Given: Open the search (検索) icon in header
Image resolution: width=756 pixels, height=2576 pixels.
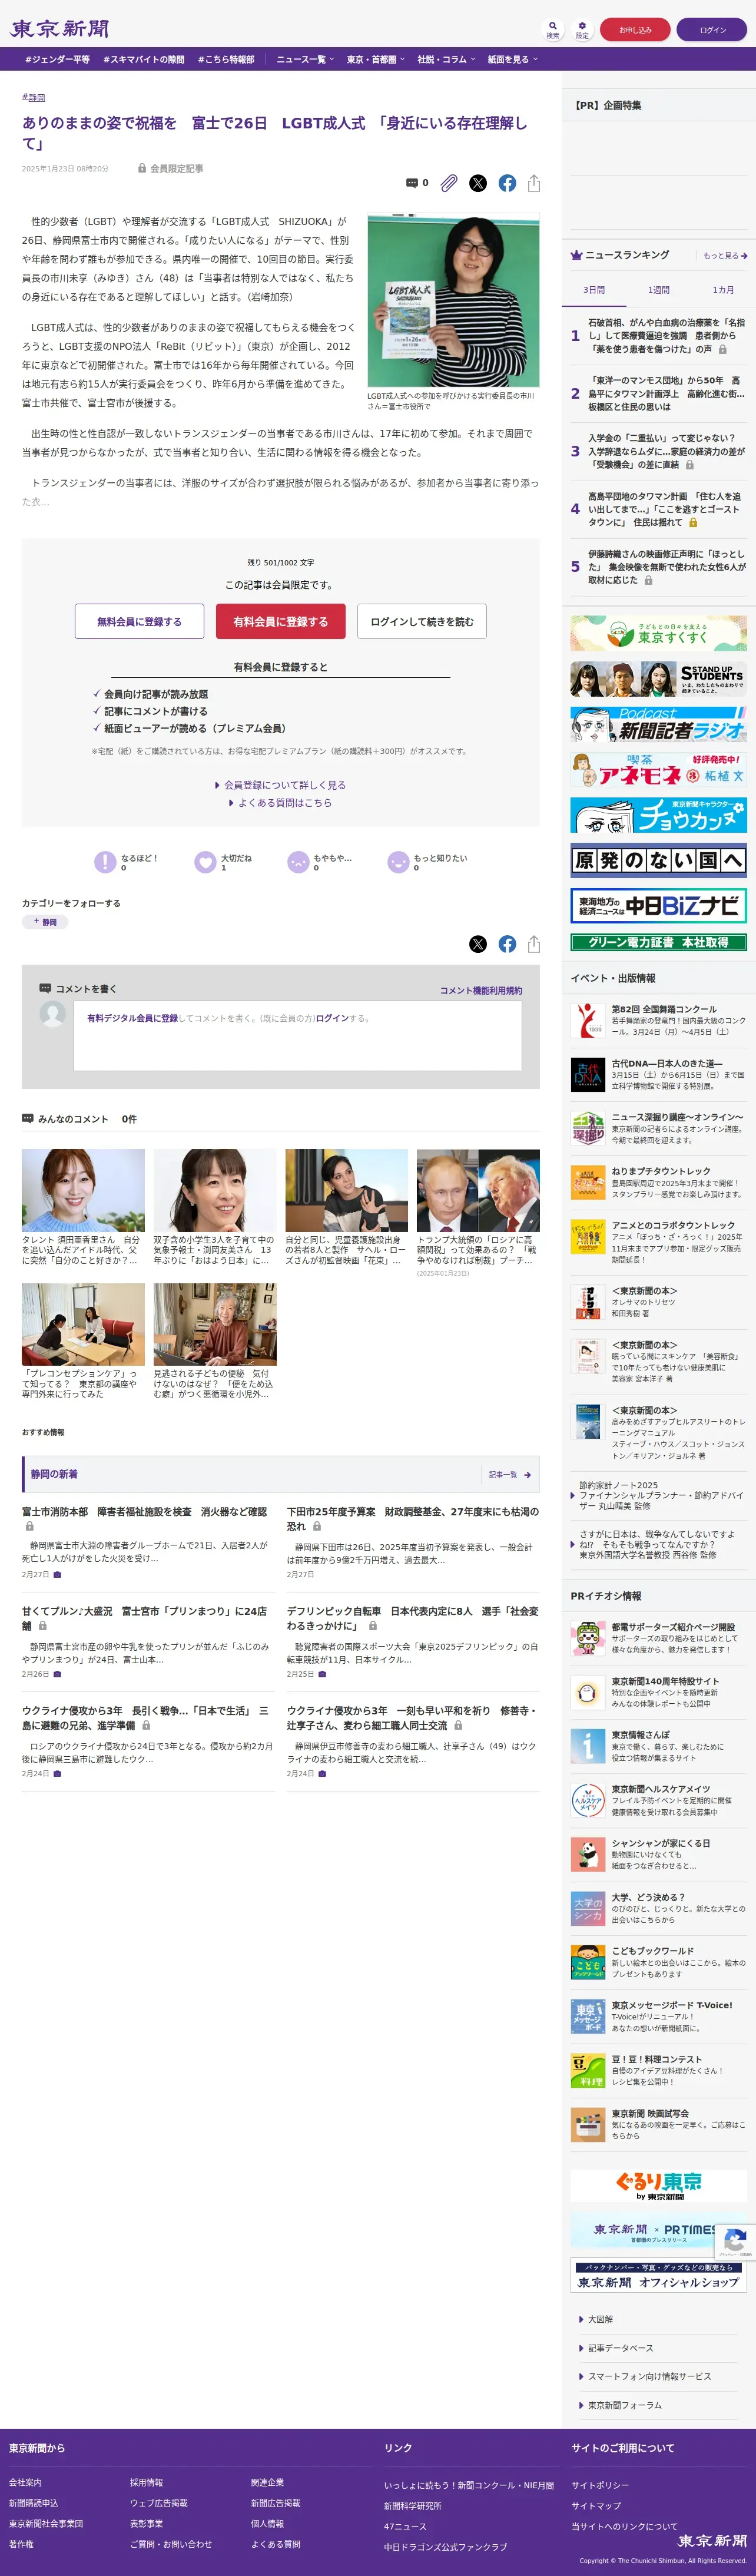Looking at the screenshot, I should point(552,29).
